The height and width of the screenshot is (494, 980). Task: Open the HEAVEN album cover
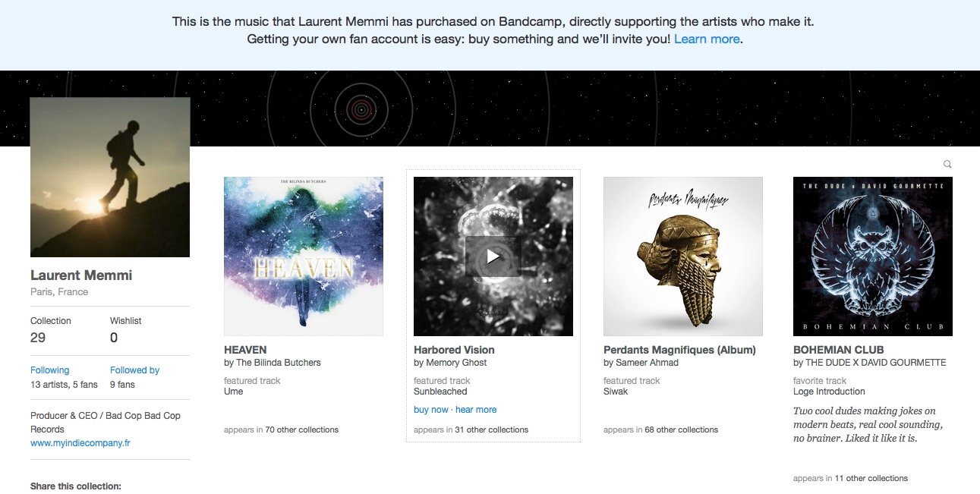pos(304,256)
